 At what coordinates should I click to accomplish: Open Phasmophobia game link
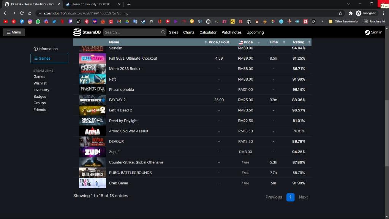(x=121, y=90)
